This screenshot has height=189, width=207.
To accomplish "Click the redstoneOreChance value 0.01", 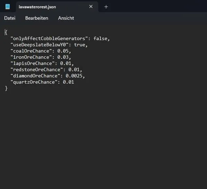I will (74, 69).
